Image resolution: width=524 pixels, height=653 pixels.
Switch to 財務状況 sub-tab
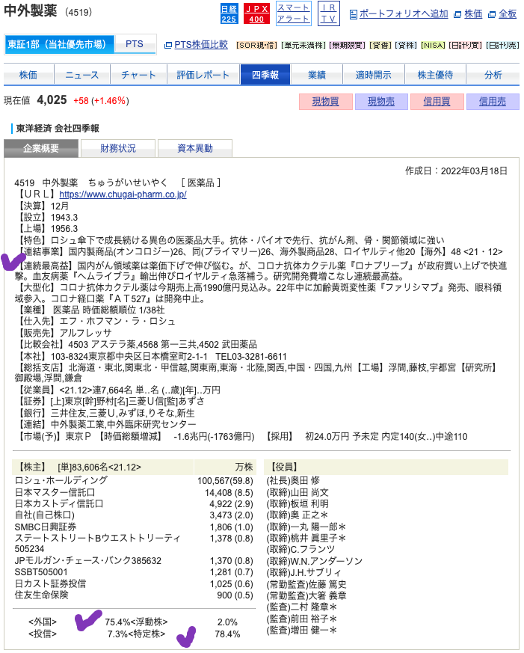coord(118,148)
